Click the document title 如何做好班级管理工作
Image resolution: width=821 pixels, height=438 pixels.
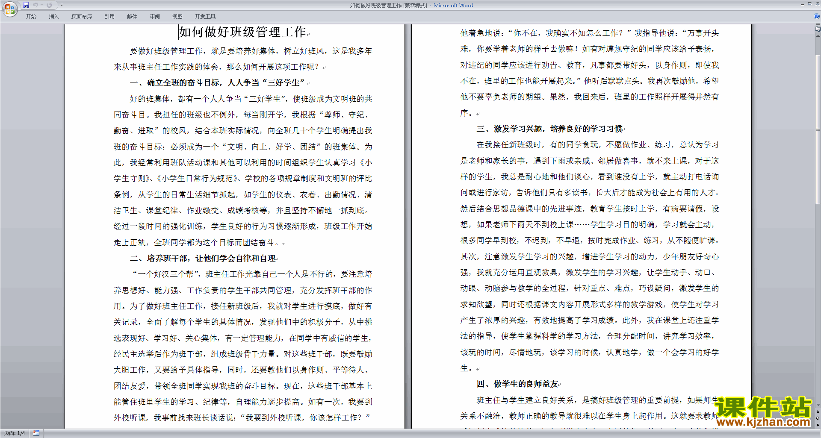point(242,32)
